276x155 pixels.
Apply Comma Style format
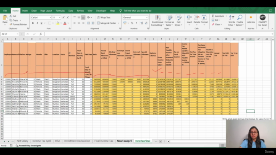coord(136,23)
